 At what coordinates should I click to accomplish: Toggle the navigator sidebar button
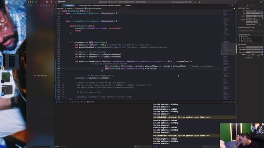click(x=36, y=2)
